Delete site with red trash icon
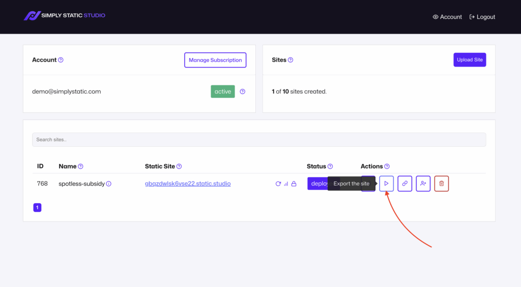Image resolution: width=521 pixels, height=287 pixels. point(441,183)
